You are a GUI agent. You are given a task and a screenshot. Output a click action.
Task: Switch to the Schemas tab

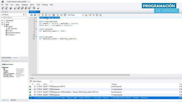tap(16, 58)
